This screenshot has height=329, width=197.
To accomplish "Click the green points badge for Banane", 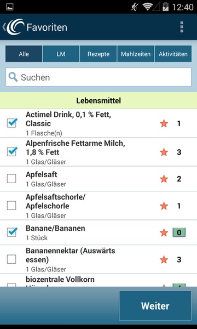I will click(x=179, y=232).
